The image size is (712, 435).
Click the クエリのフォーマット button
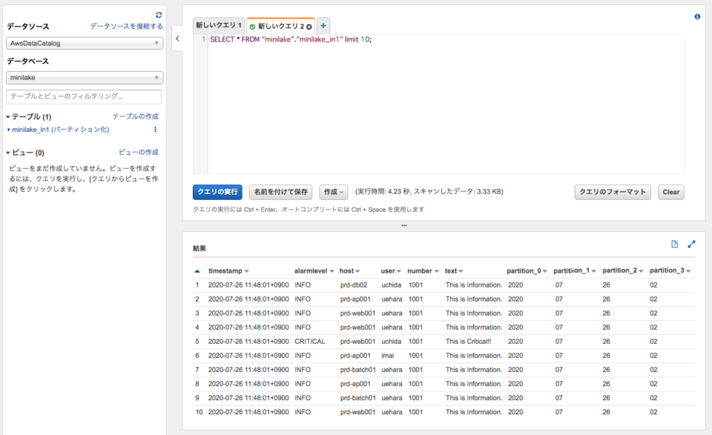(x=613, y=192)
